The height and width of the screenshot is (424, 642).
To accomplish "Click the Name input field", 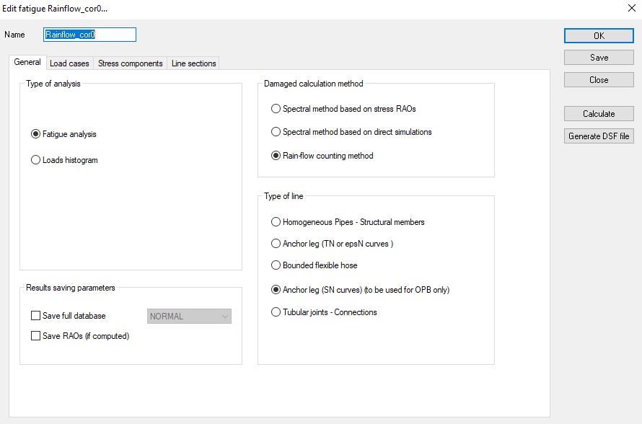I will point(89,35).
